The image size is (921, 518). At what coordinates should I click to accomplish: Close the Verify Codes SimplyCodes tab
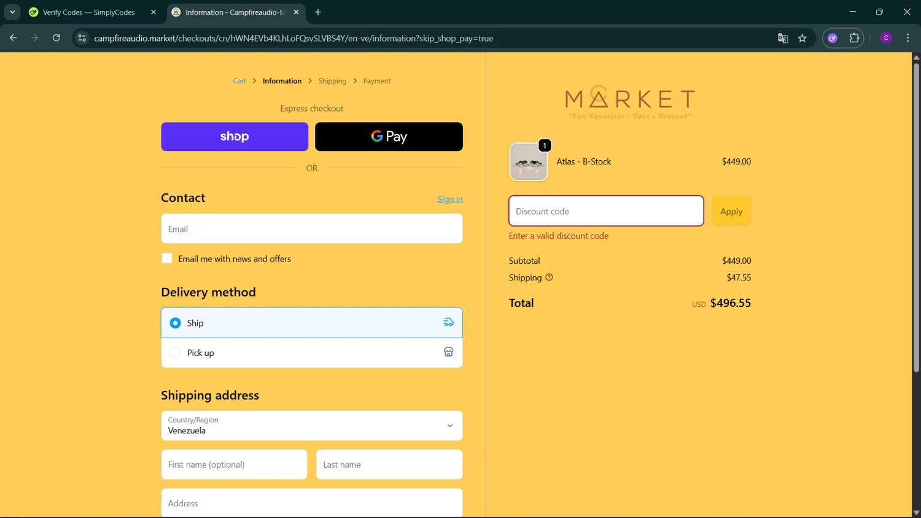[x=153, y=12]
